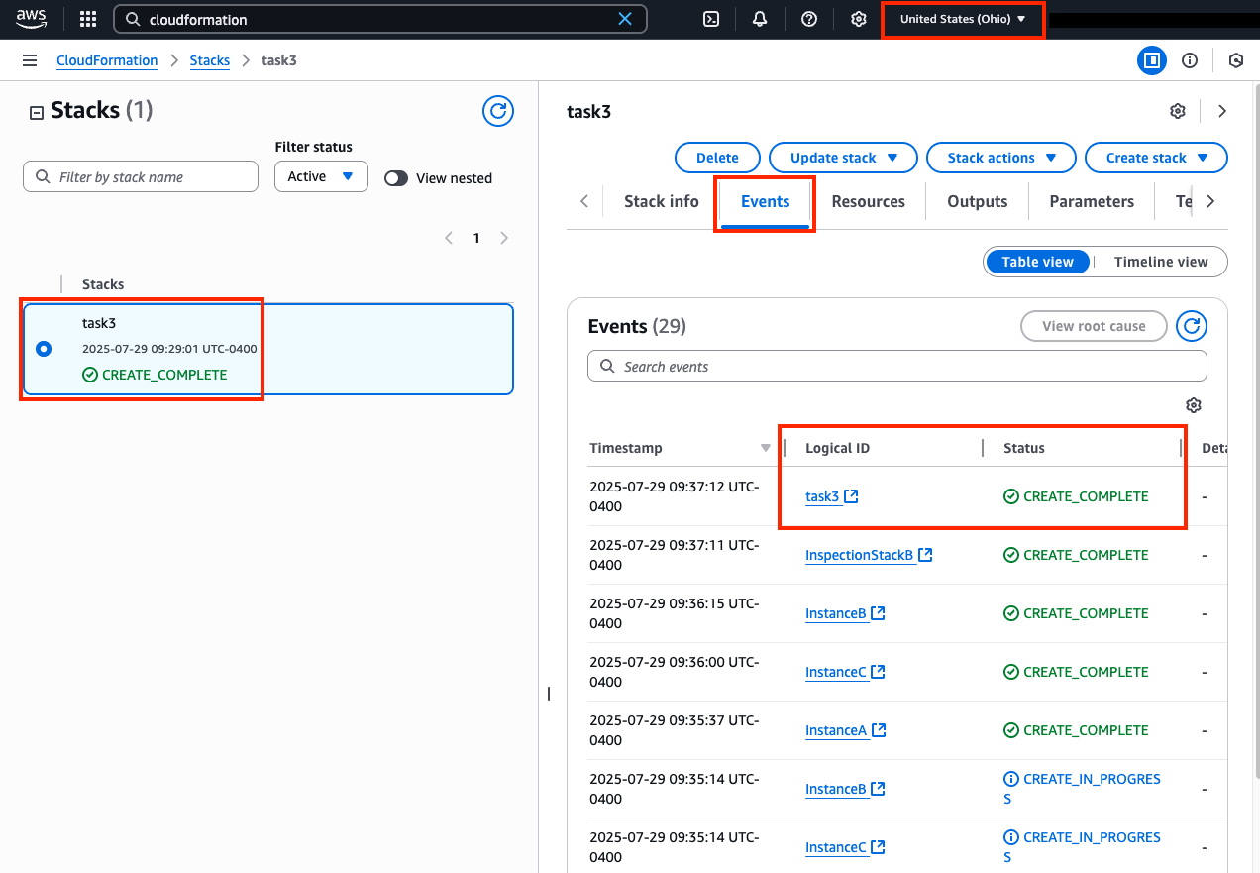Click the 09:37:12 timestamp cell
Image resolution: width=1260 pixels, height=873 pixels.
click(x=674, y=496)
